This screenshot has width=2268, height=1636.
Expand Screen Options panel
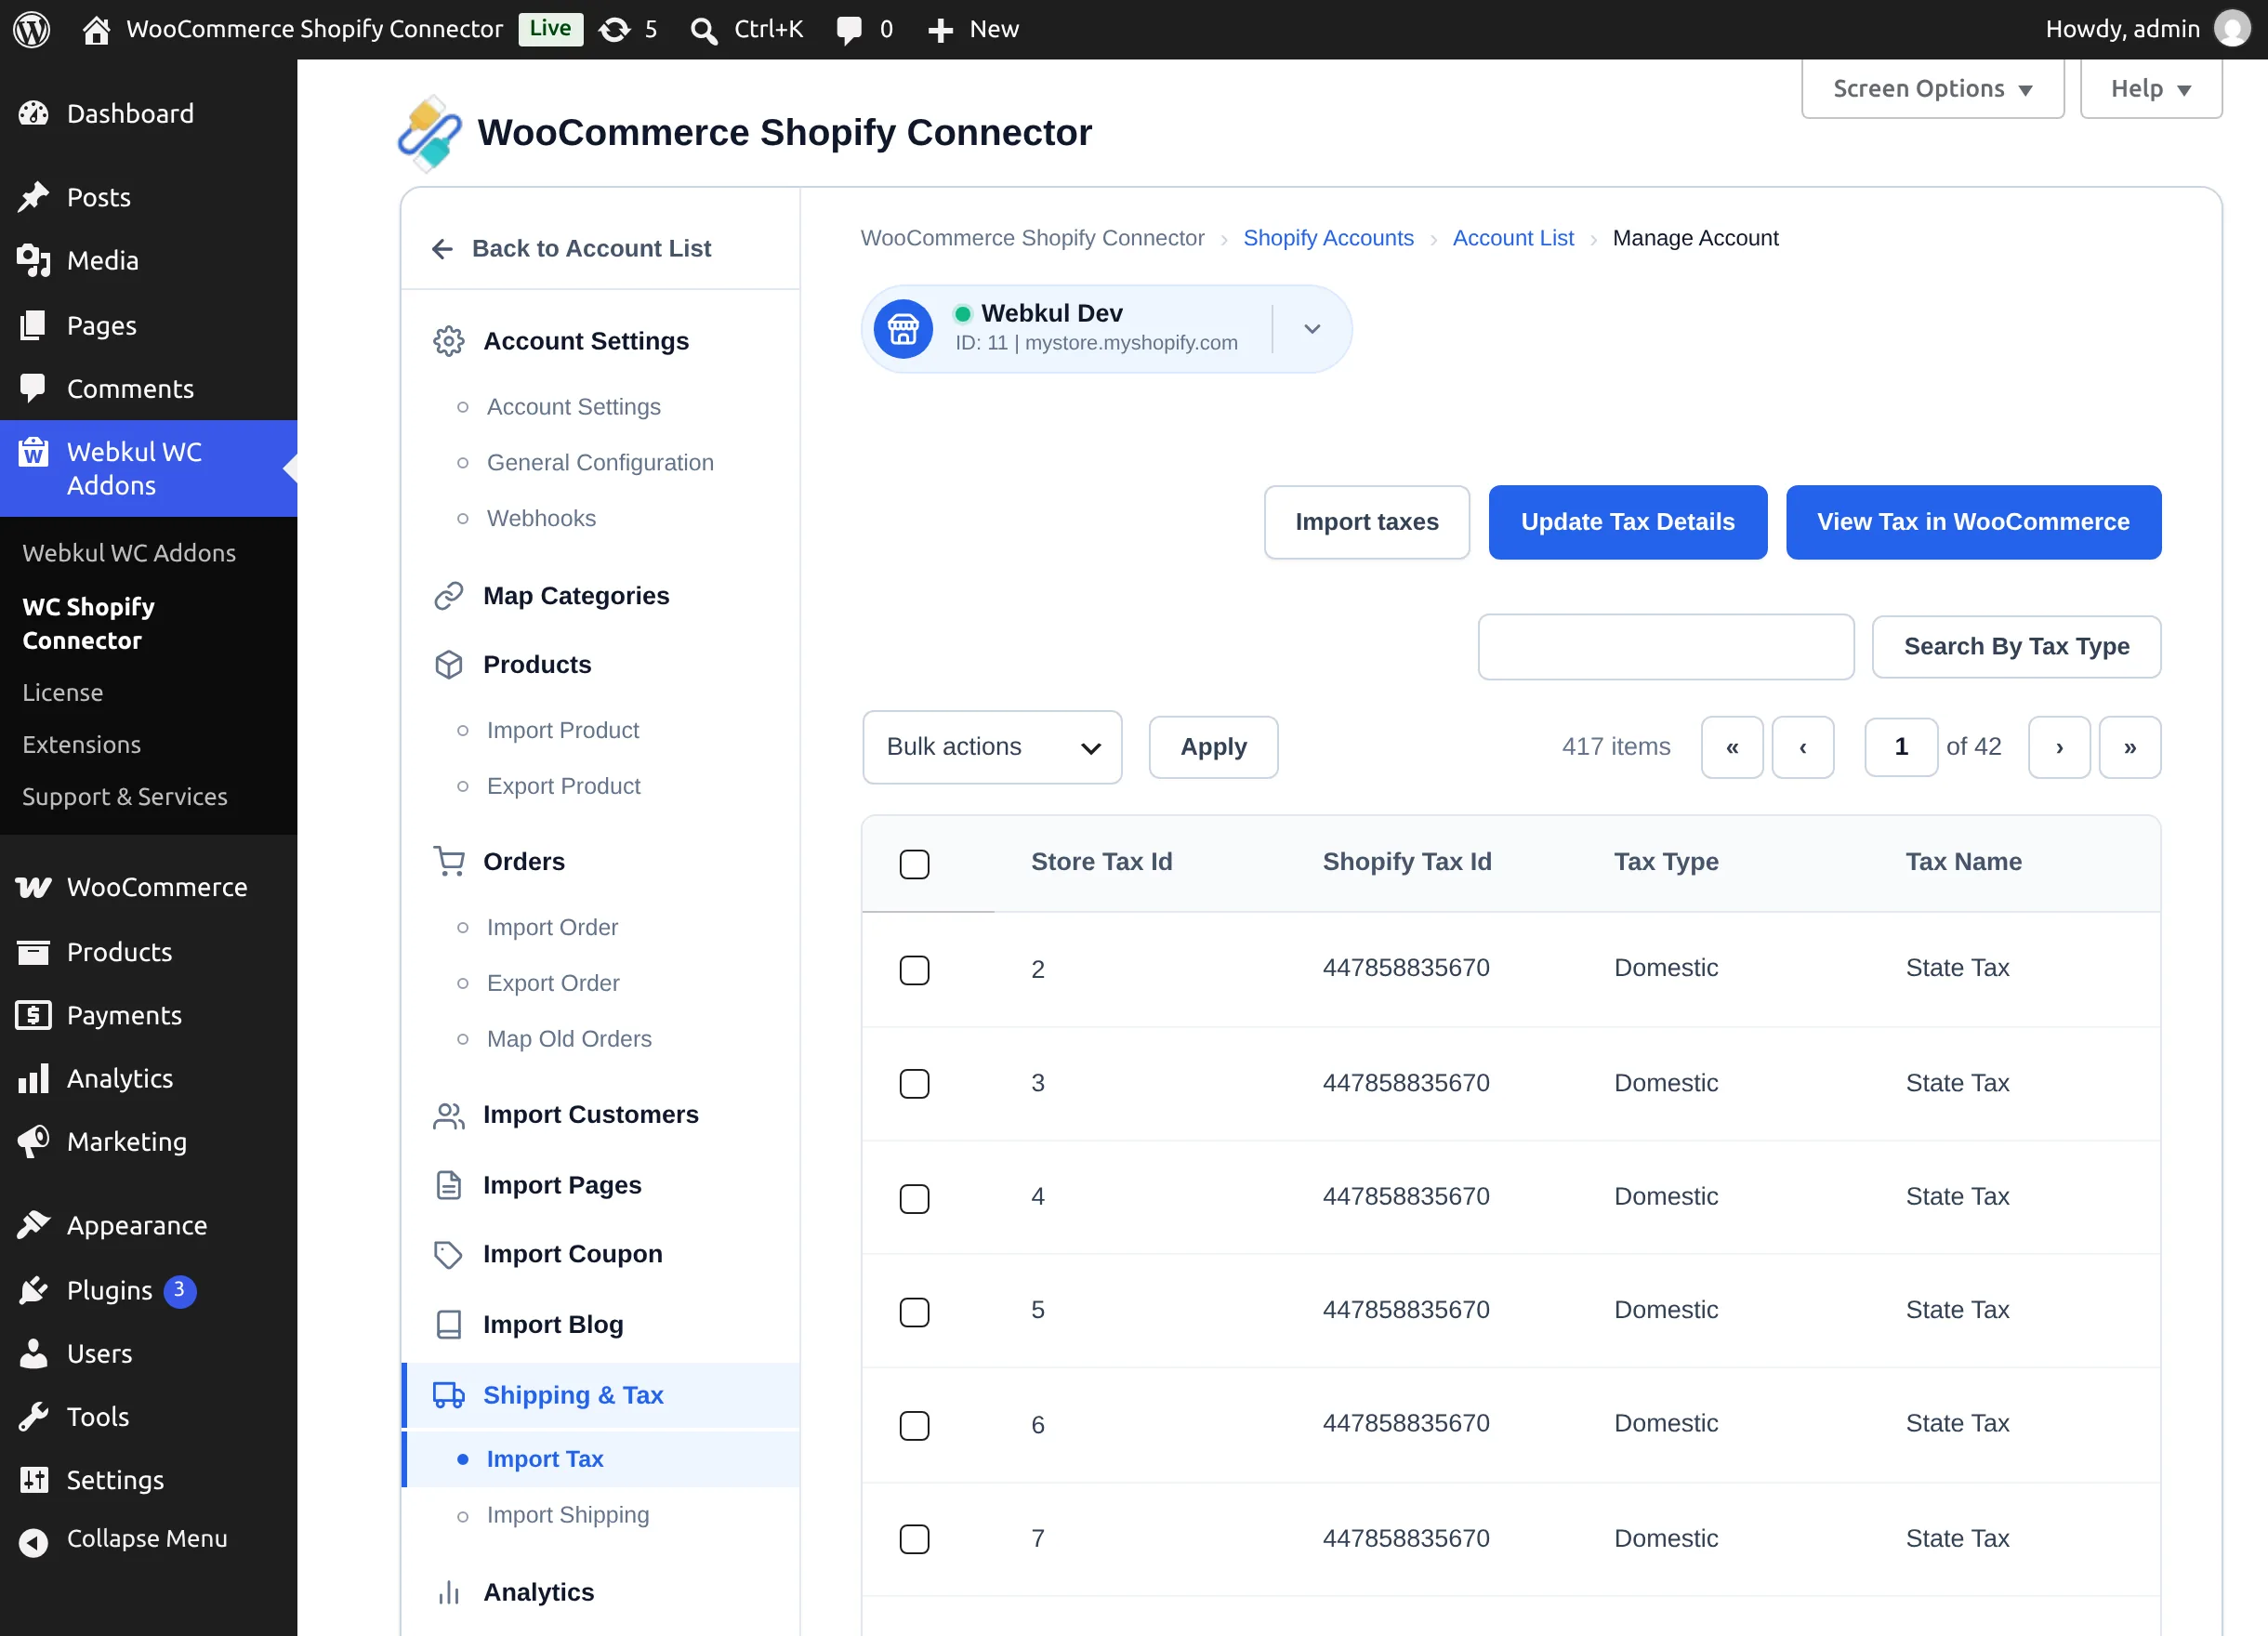click(x=1932, y=89)
